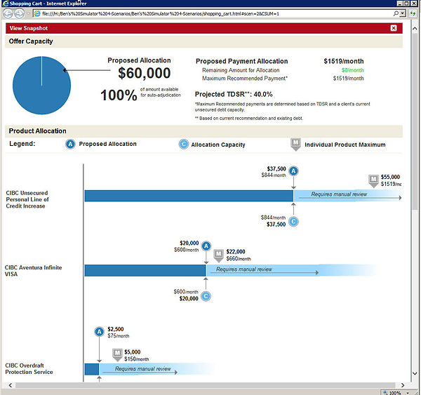Click the $60,000 Proposed Allocation amount
This screenshot has height=395, width=421.
pos(144,73)
